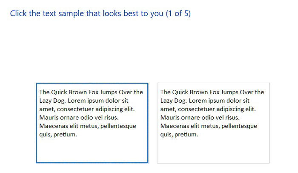Click the '(1 of 5)' step indicator text

tap(178, 14)
